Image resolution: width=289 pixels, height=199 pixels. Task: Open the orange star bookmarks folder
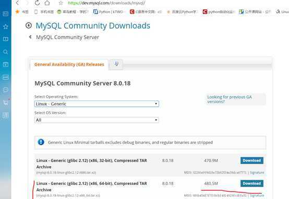(x=22, y=12)
